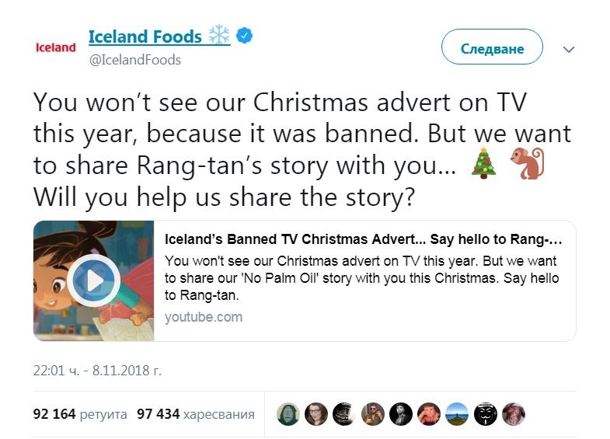Click the black-and-white helmet liker avatar
Image resolution: width=610 pixels, height=439 pixels.
[x=344, y=414]
